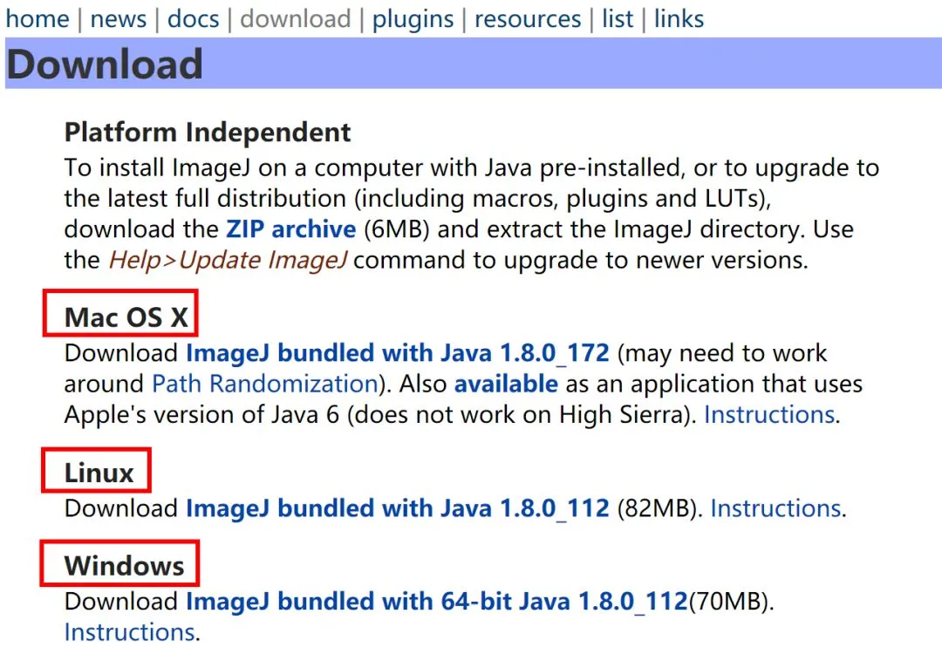Click the Mac OS X heading
Image resolution: width=942 pixels, height=661 pixels.
(x=126, y=317)
